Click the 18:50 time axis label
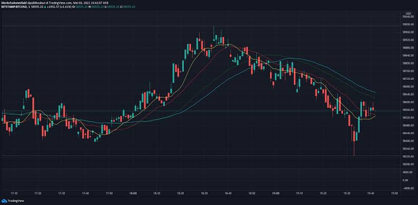Screen dimensions: 418x205 coord(252,193)
